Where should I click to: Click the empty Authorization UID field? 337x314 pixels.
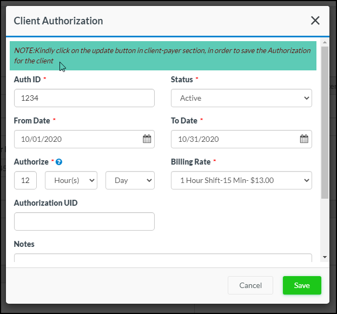pos(84,221)
